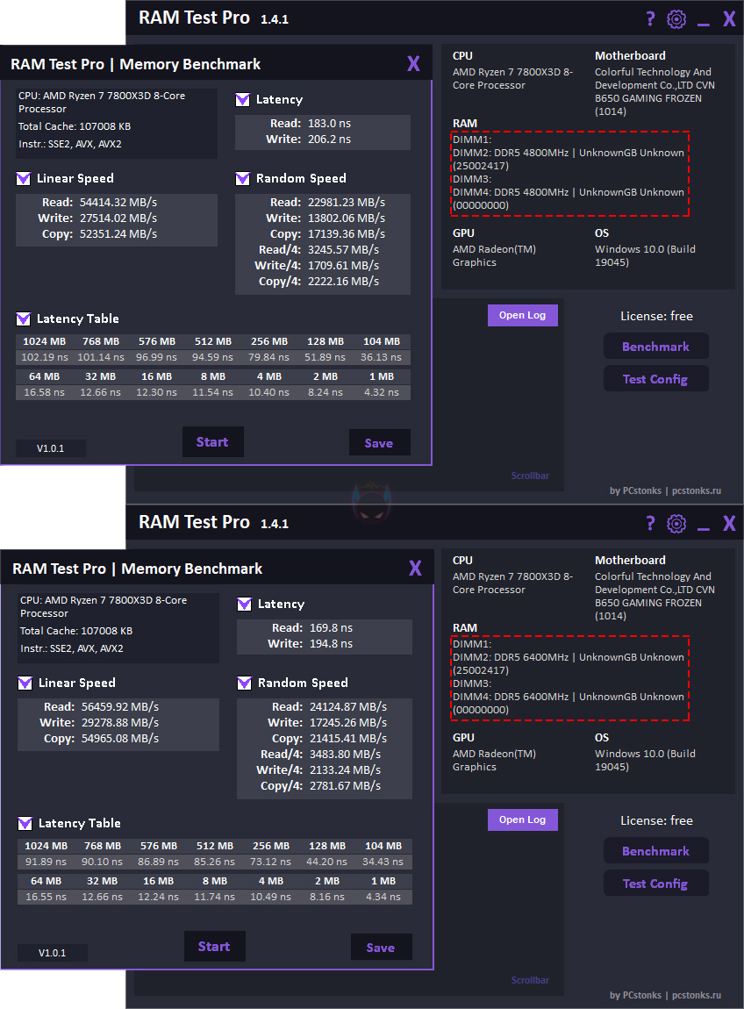Click Save in the top benchmark dialog

click(x=379, y=443)
